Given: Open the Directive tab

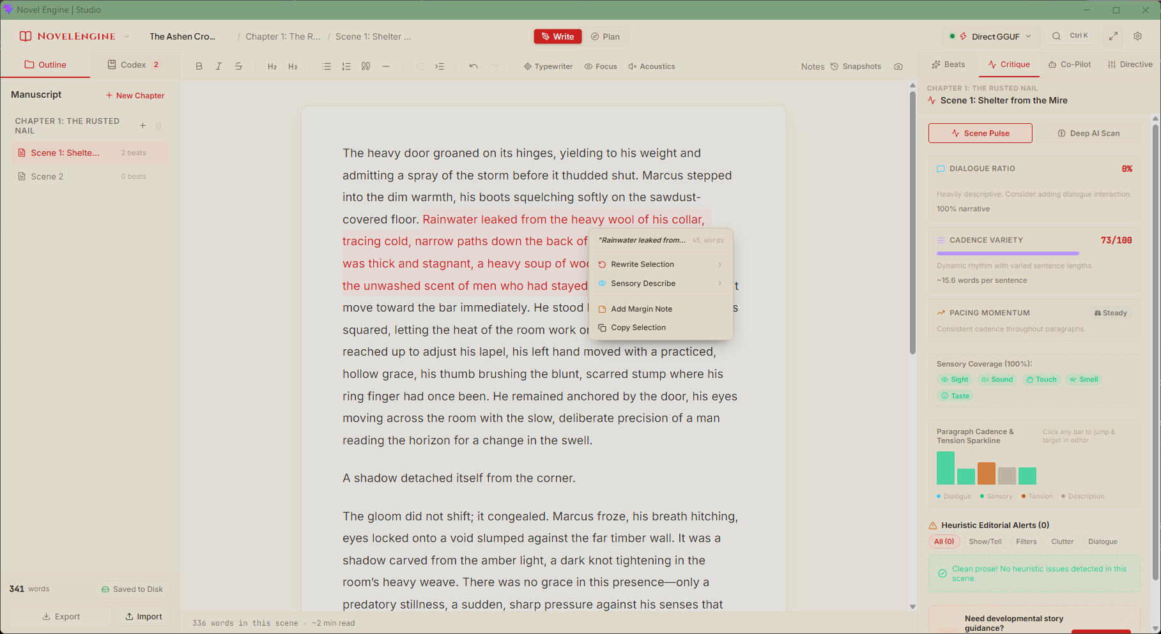Looking at the screenshot, I should coord(1130,64).
